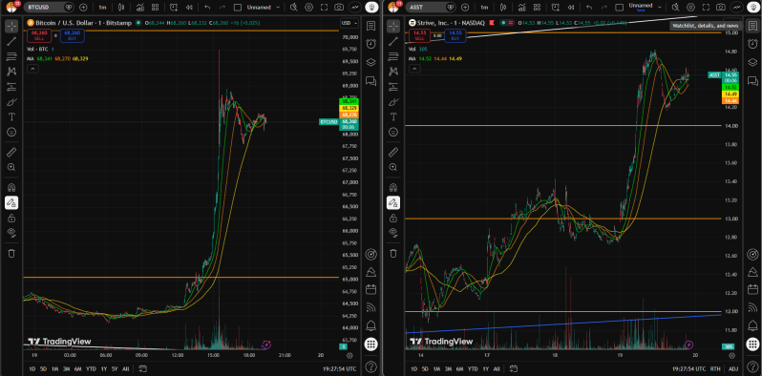Toggle lock all drawings in left chart

pos(11,219)
